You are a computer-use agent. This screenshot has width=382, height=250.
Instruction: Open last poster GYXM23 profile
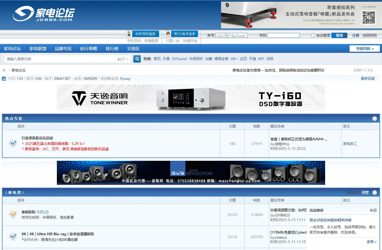[x=282, y=215]
